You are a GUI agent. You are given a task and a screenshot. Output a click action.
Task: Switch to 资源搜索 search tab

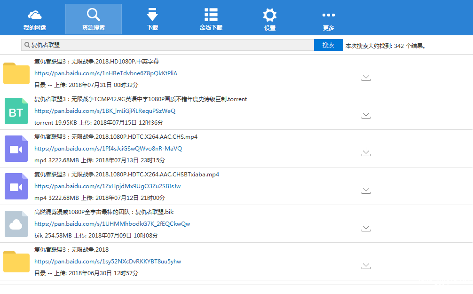94,19
